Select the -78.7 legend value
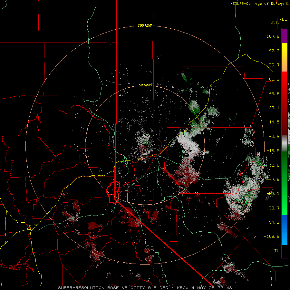This screenshot has width=290, height=290. point(273,208)
